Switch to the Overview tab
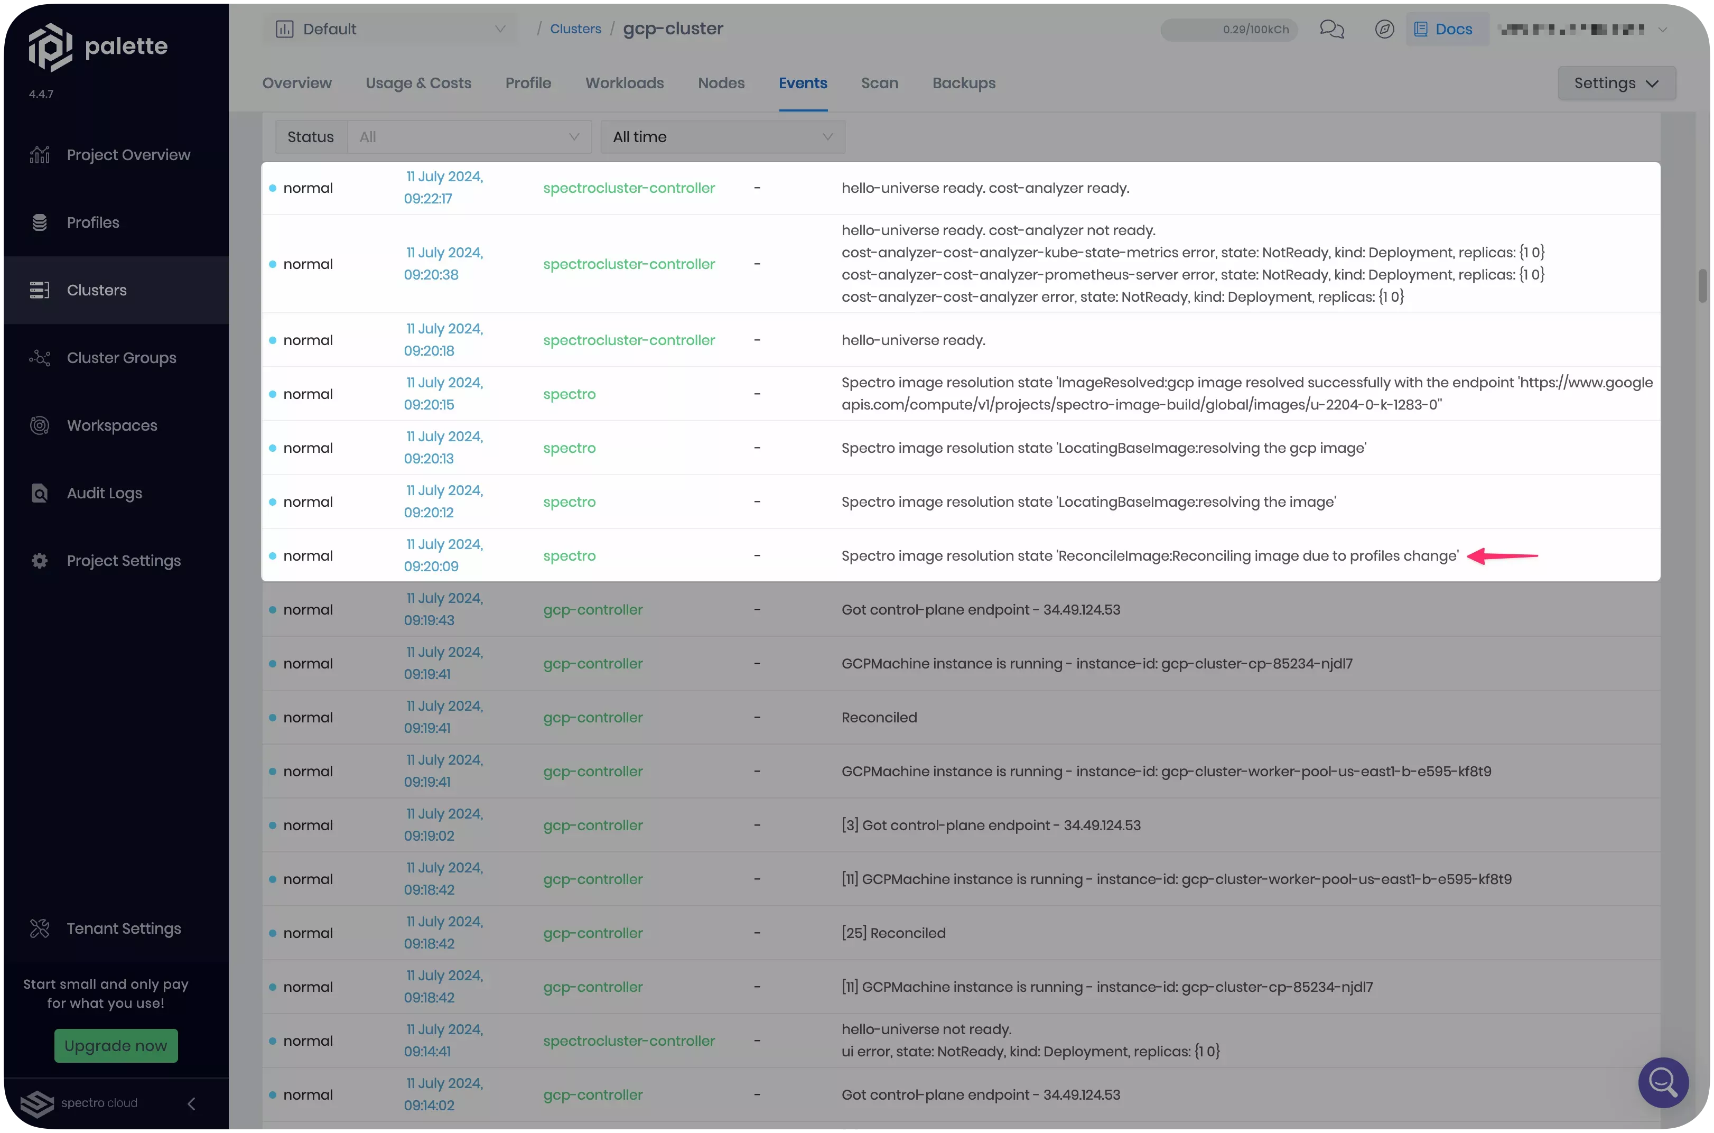 [297, 82]
